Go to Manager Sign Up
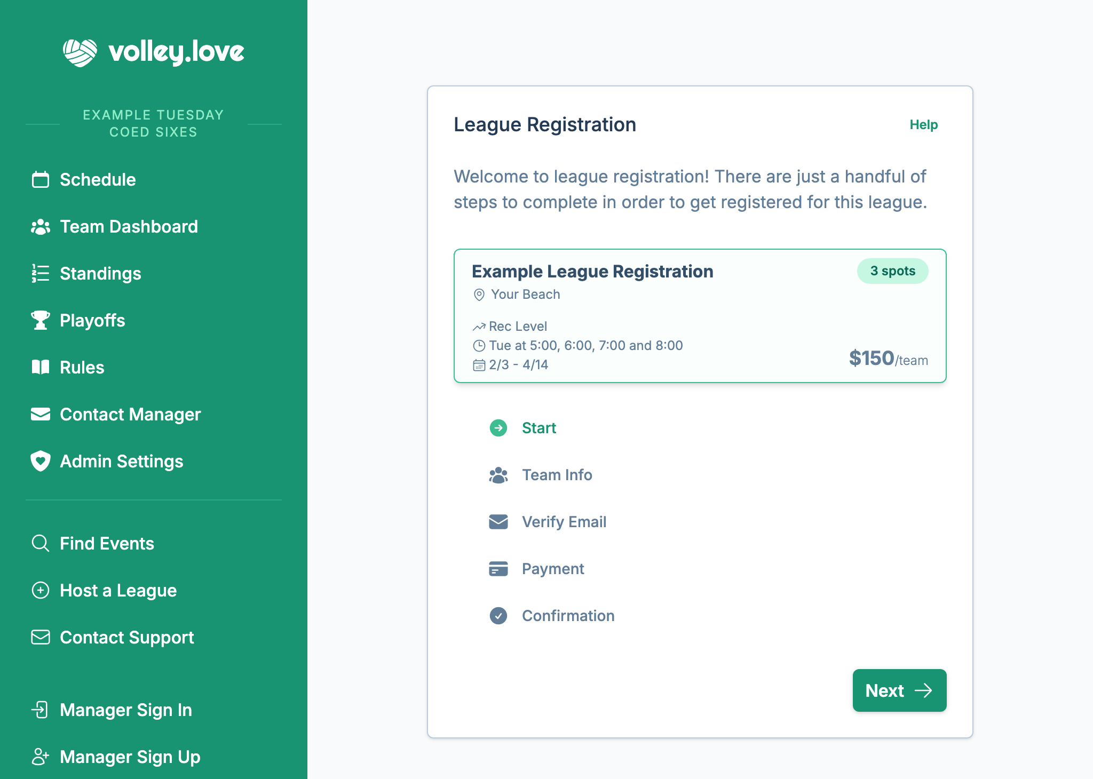This screenshot has height=779, width=1093. coord(130,757)
